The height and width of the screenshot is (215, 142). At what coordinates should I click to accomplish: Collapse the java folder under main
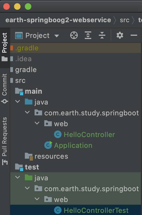[x=18, y=102]
